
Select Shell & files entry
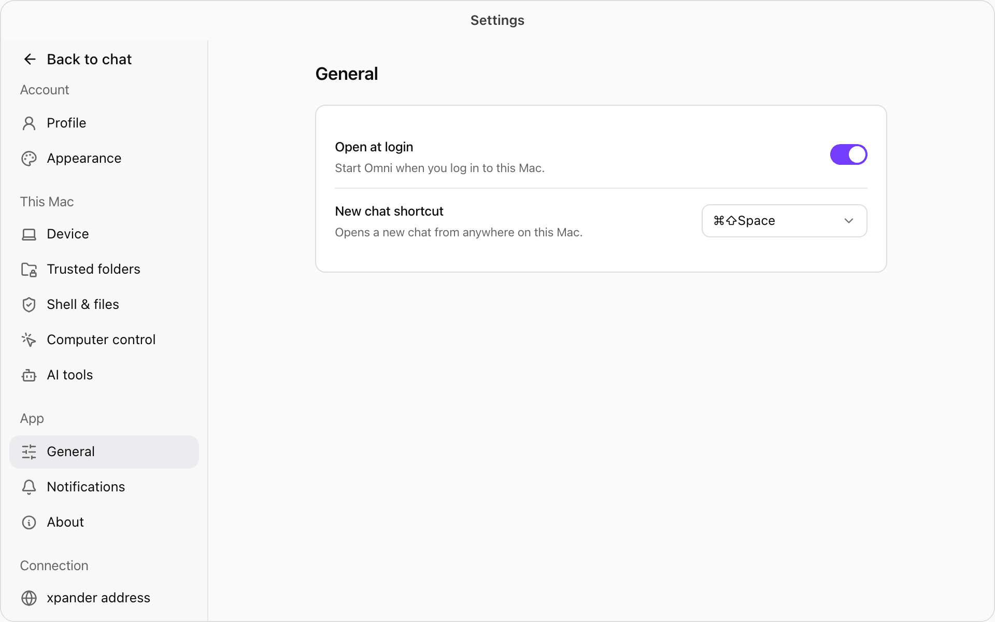click(104, 305)
